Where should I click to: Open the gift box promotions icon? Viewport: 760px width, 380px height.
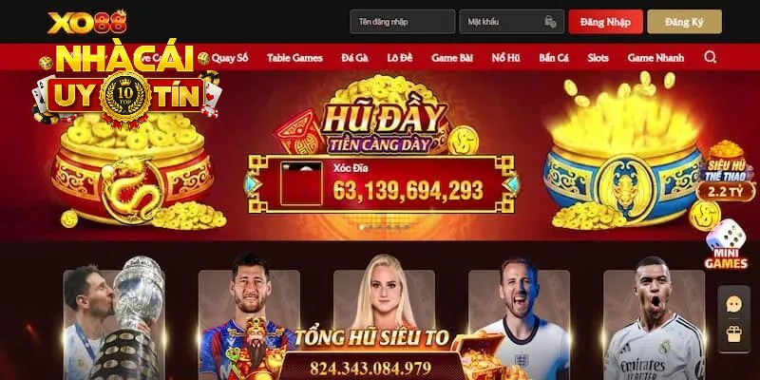[733, 334]
